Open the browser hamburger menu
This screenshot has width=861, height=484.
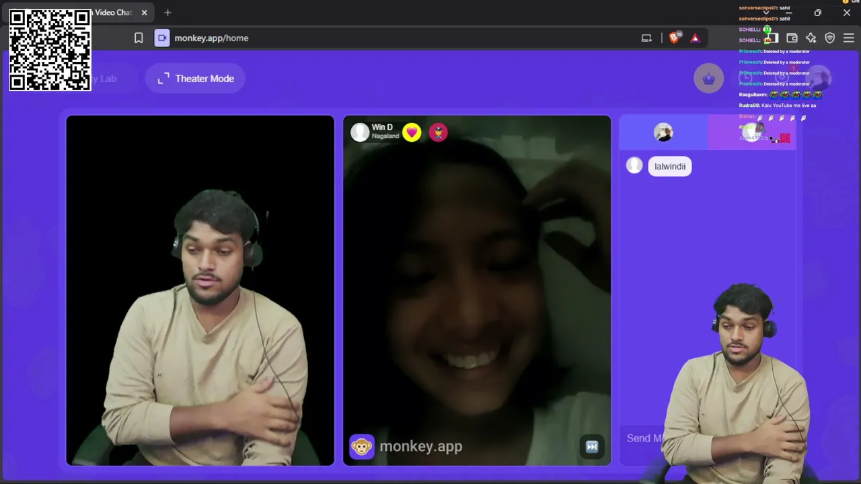[x=848, y=38]
